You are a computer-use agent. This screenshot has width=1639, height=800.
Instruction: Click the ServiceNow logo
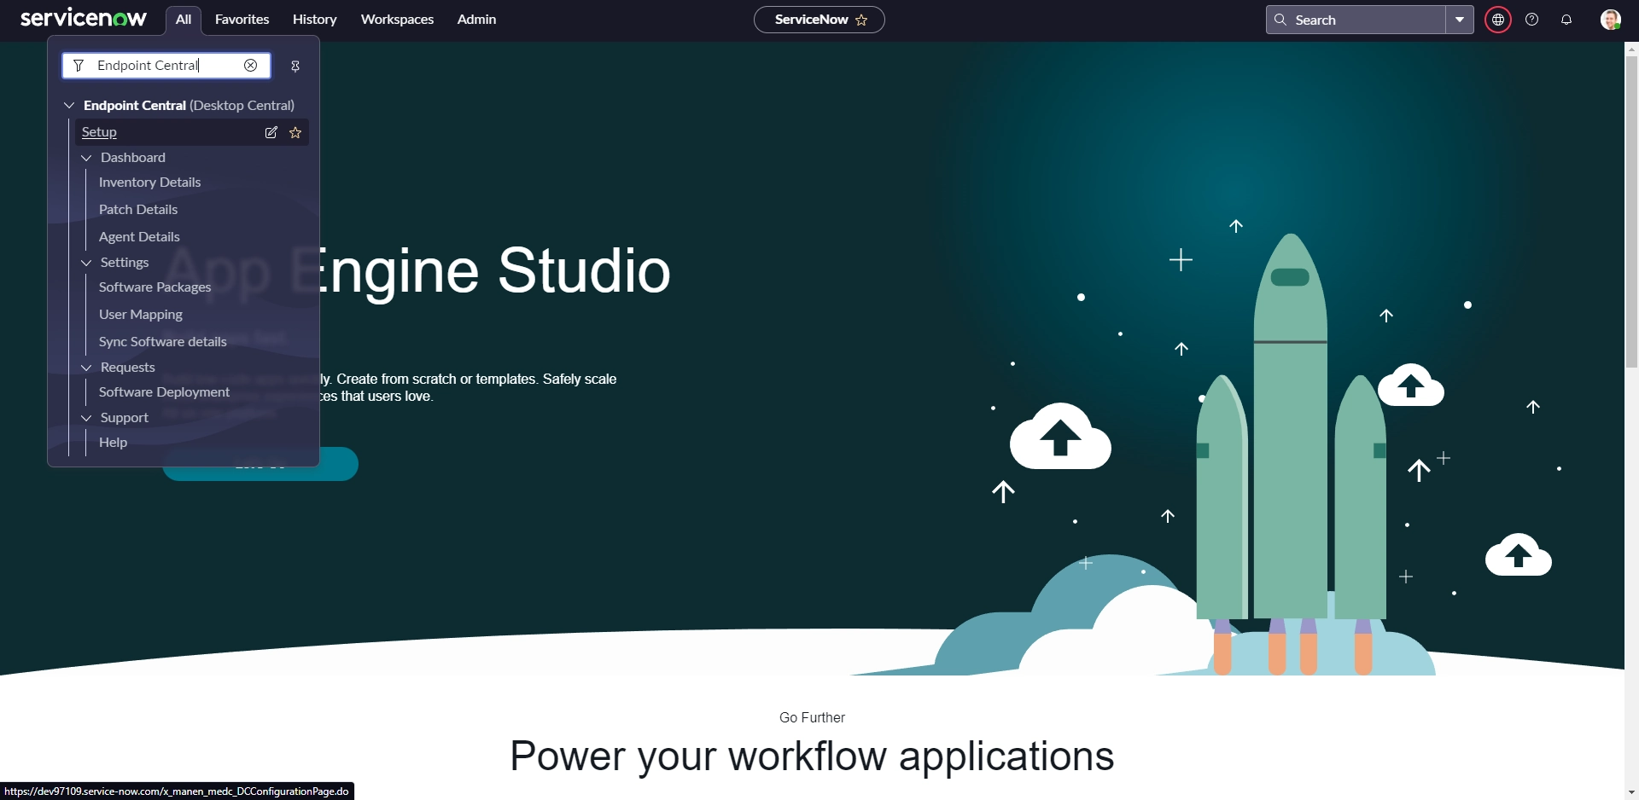point(83,18)
